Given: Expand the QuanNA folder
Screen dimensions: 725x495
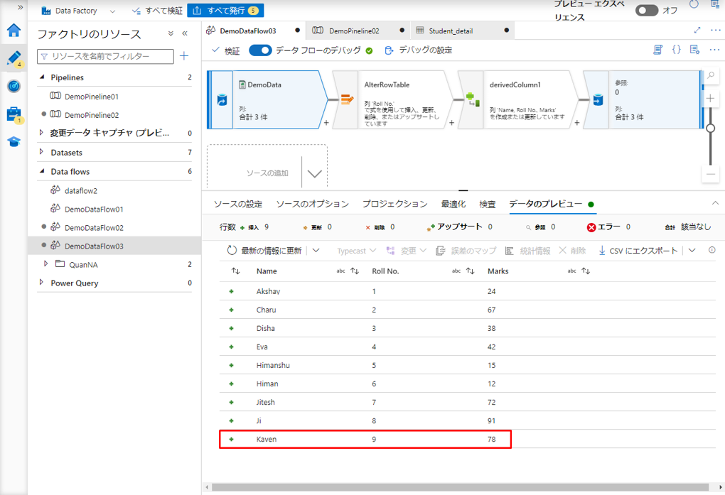Looking at the screenshot, I should tap(46, 264).
